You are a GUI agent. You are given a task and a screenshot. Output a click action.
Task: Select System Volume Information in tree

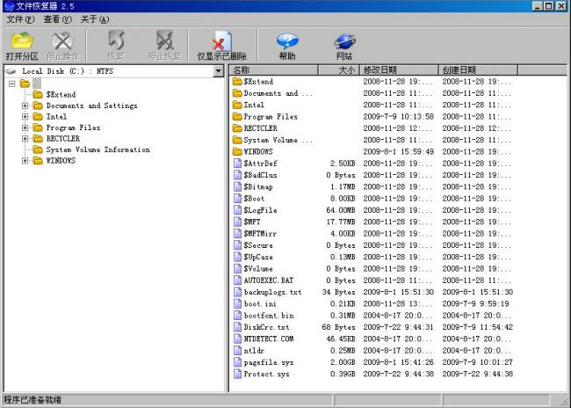(98, 149)
